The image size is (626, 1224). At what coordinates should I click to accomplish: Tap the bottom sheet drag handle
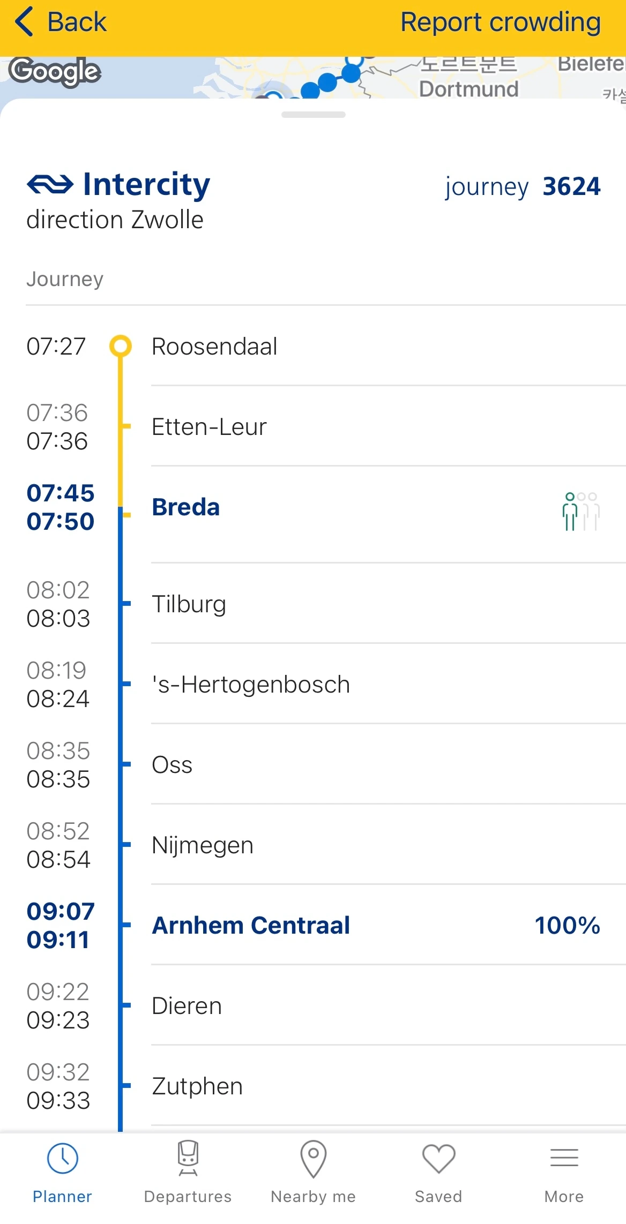[x=313, y=115]
